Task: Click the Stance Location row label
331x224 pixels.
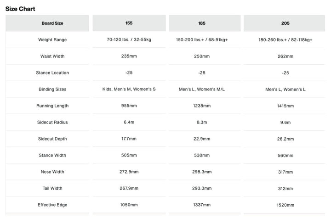Action: coord(52,73)
